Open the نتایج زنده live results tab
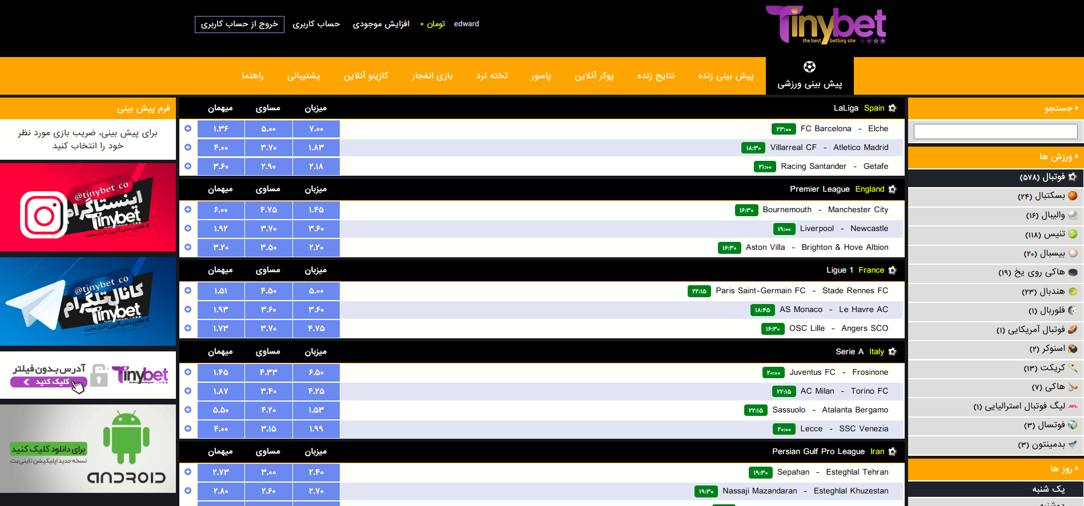 656,75
